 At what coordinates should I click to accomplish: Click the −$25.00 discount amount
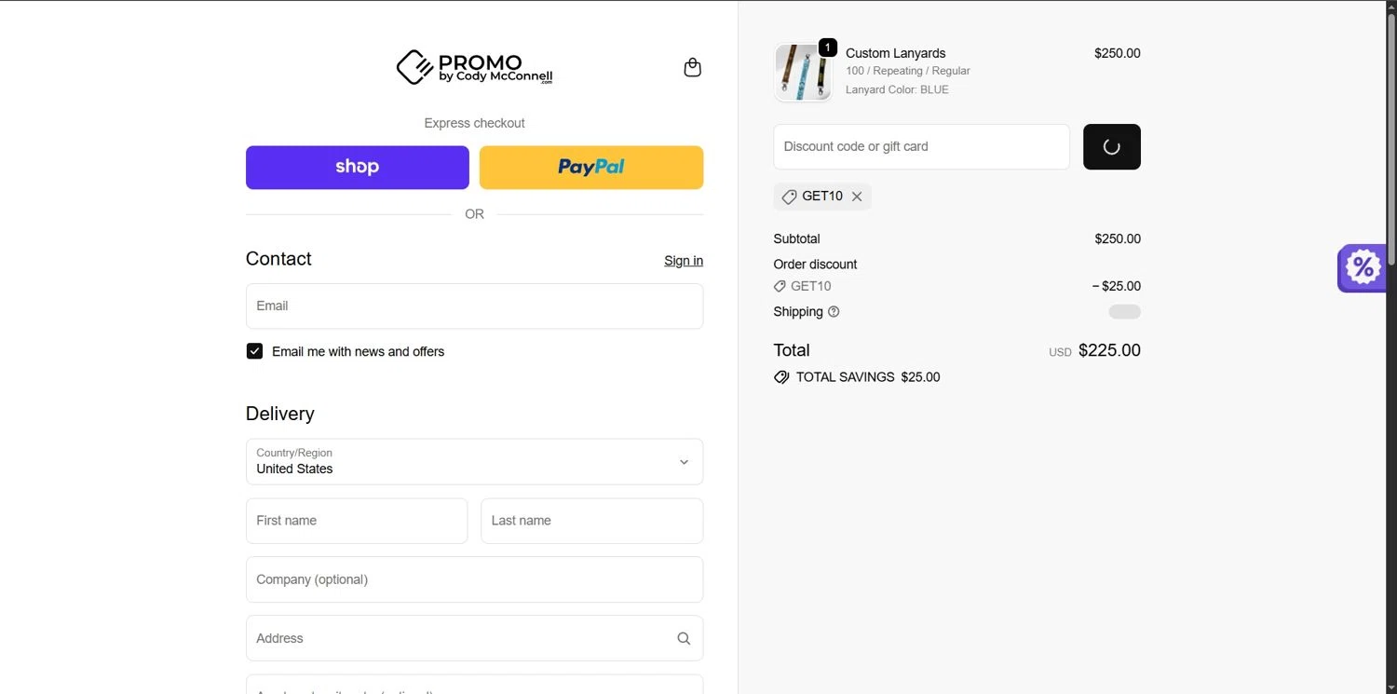[1116, 286]
